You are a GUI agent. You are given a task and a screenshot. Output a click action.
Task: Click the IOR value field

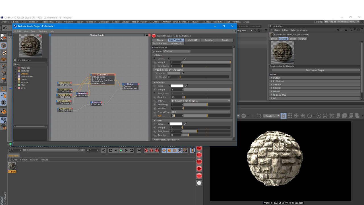(x=176, y=116)
